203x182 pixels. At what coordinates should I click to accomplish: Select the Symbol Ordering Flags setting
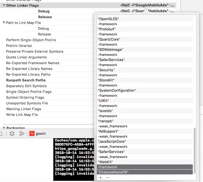[x=25, y=97]
